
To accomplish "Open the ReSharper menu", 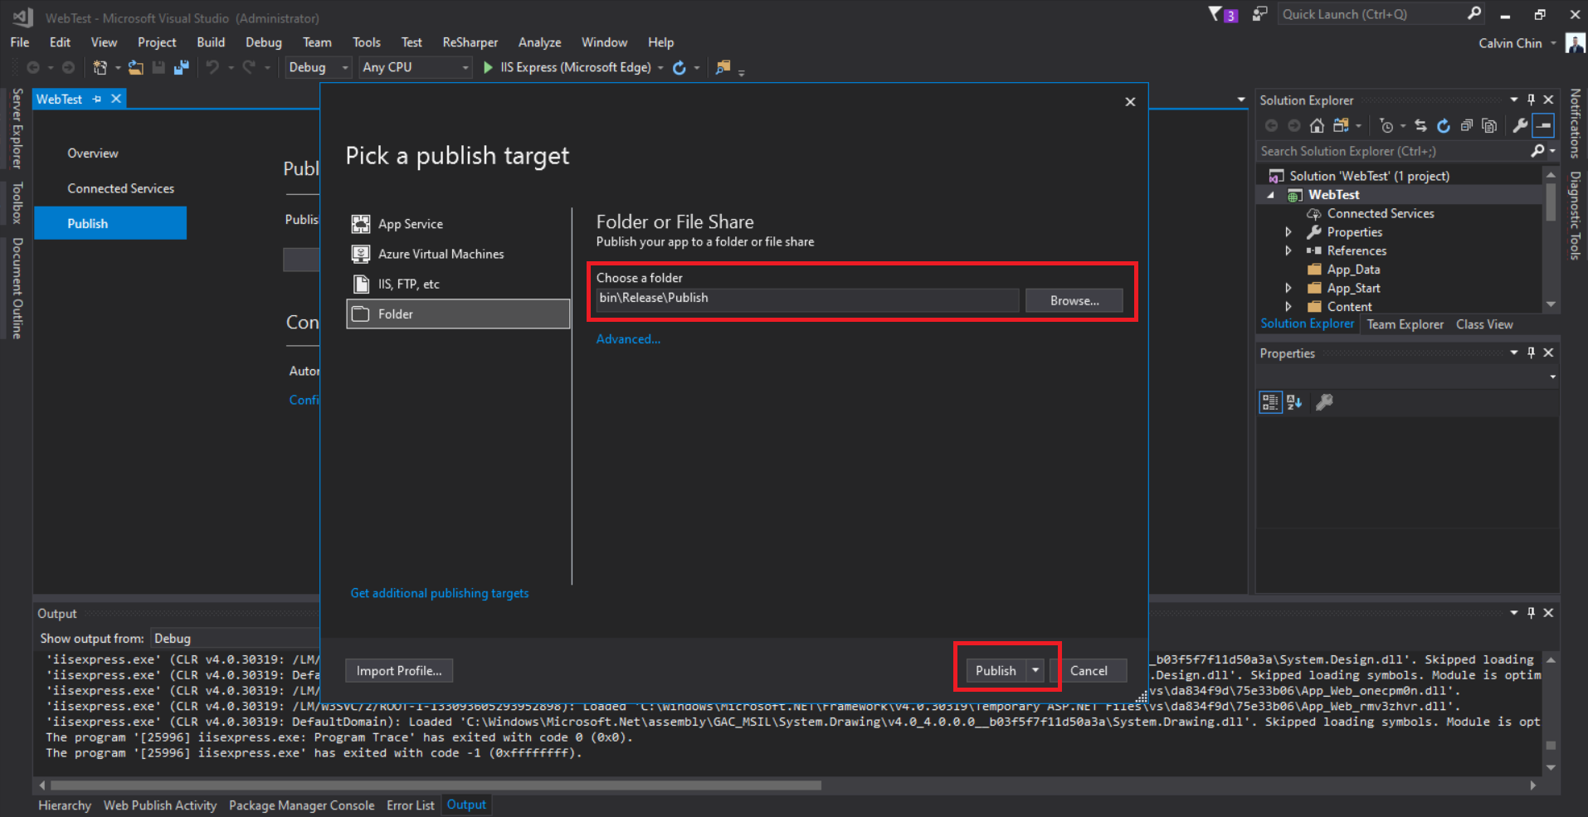I will 470,42.
